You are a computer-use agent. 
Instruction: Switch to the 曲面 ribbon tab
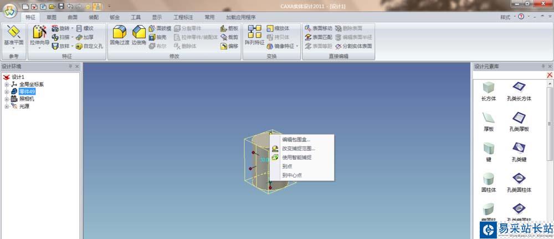[73, 17]
